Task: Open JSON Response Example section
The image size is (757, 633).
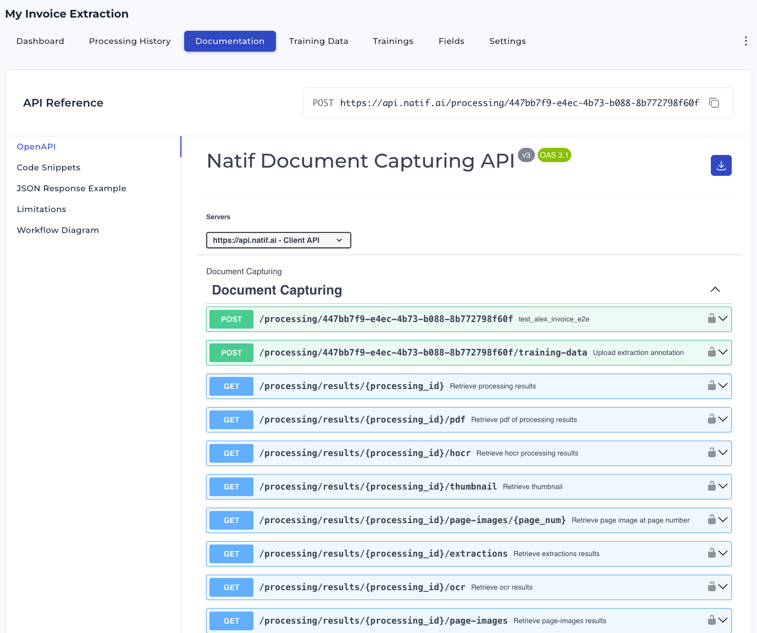Action: (x=71, y=188)
